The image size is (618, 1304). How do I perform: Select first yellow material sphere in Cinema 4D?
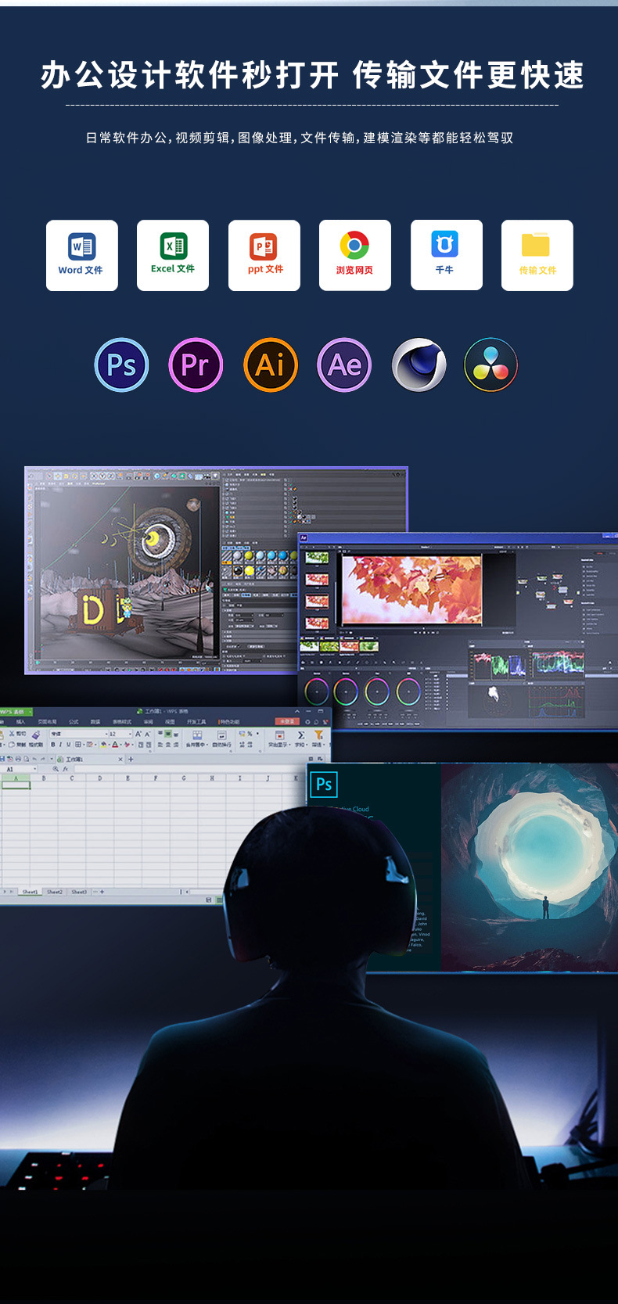pos(249,555)
